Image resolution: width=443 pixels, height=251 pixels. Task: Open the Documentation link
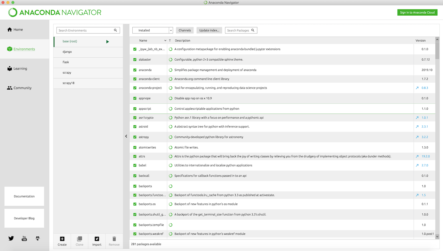point(24,196)
